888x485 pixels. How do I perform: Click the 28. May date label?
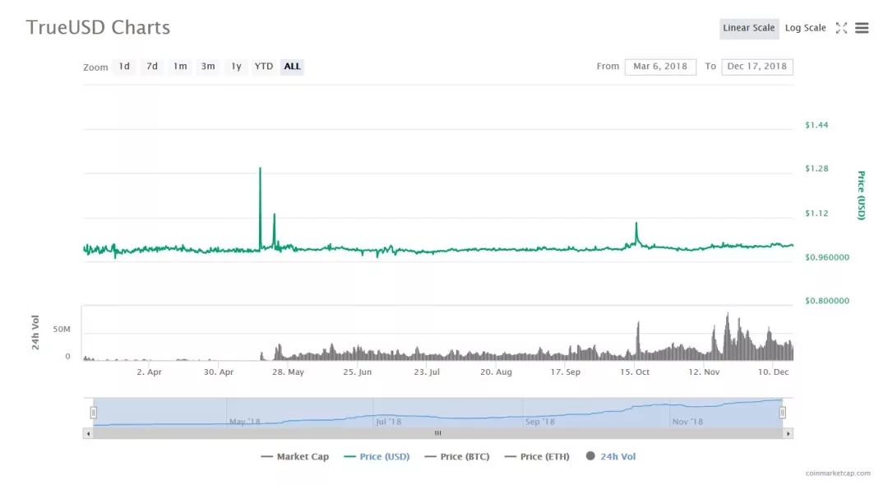click(x=288, y=372)
